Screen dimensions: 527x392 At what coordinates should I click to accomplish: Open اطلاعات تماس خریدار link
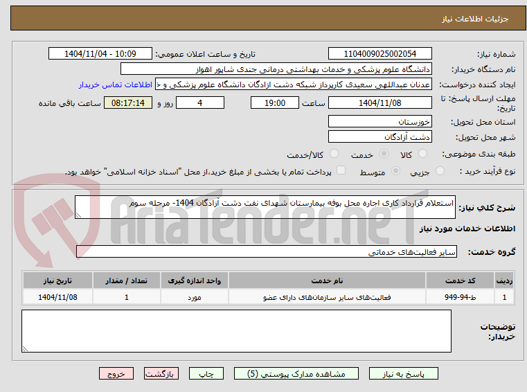point(116,84)
